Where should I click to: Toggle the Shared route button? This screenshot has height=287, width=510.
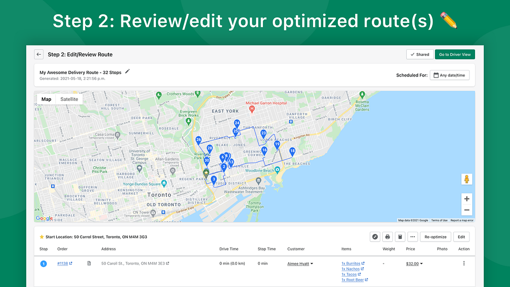[420, 55]
